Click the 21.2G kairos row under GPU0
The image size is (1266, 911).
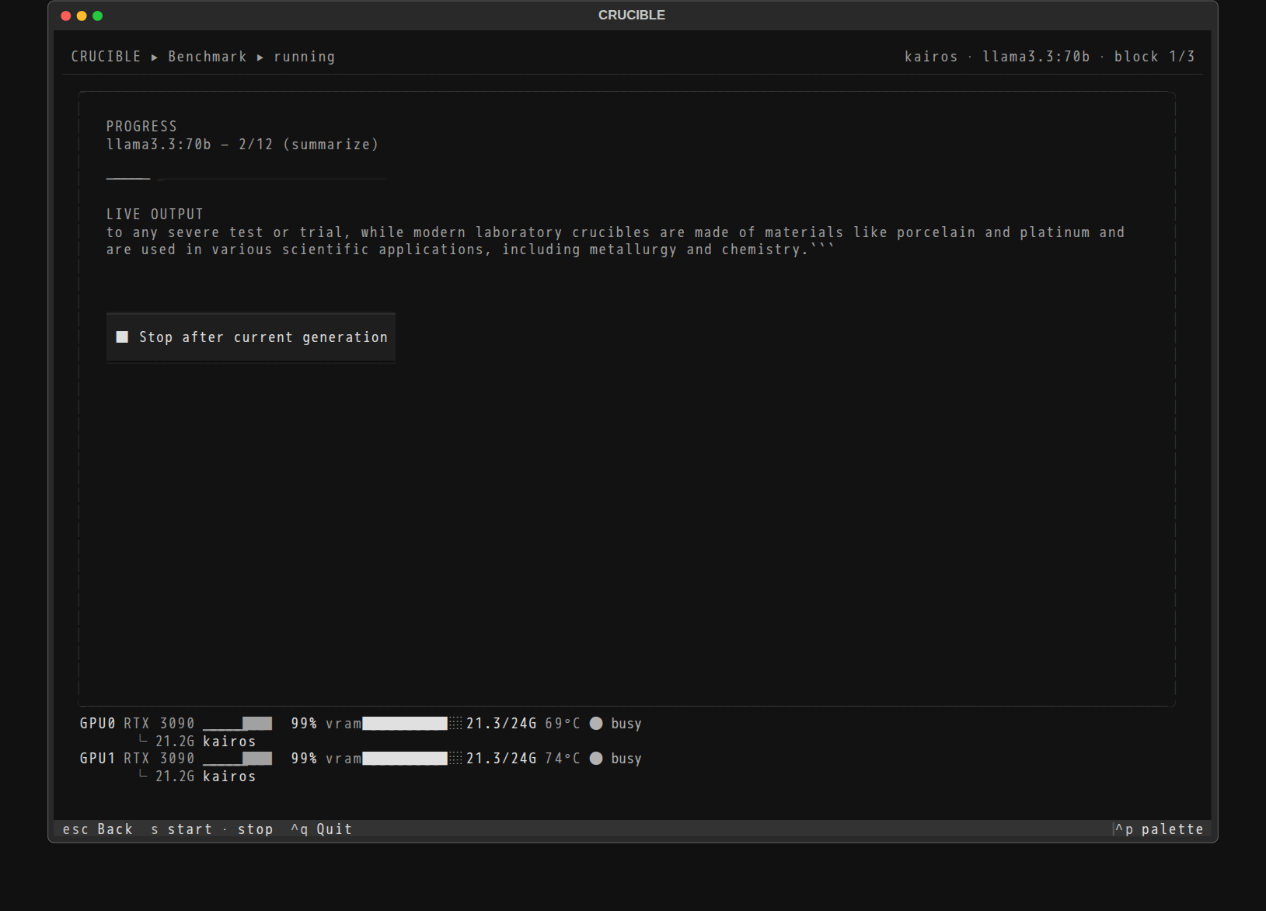tap(197, 742)
